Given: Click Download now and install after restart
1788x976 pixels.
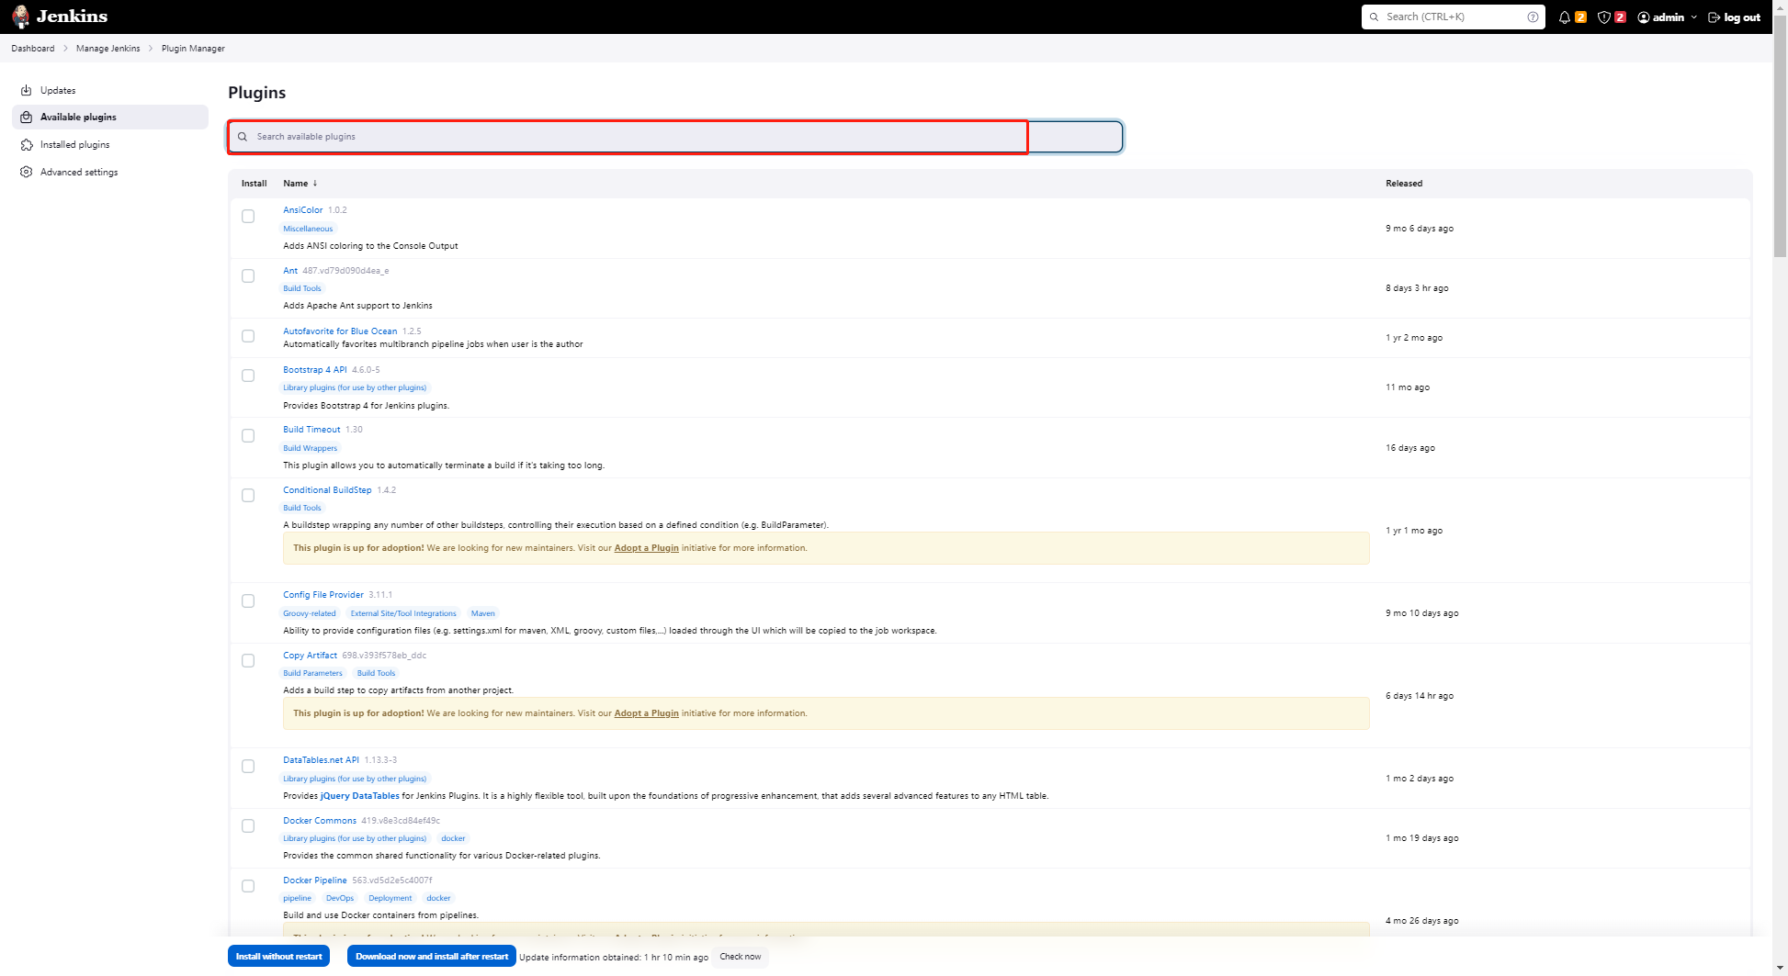Looking at the screenshot, I should coord(432,956).
